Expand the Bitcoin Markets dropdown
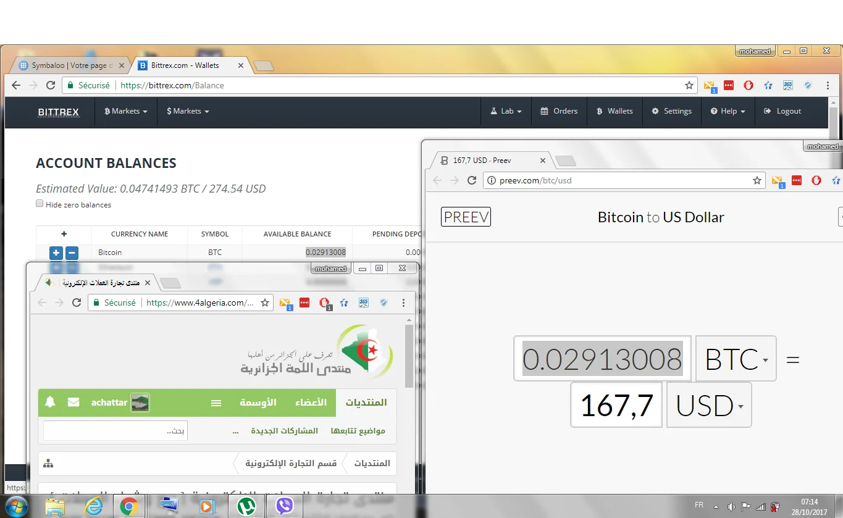Image resolution: width=843 pixels, height=518 pixels. click(x=126, y=111)
